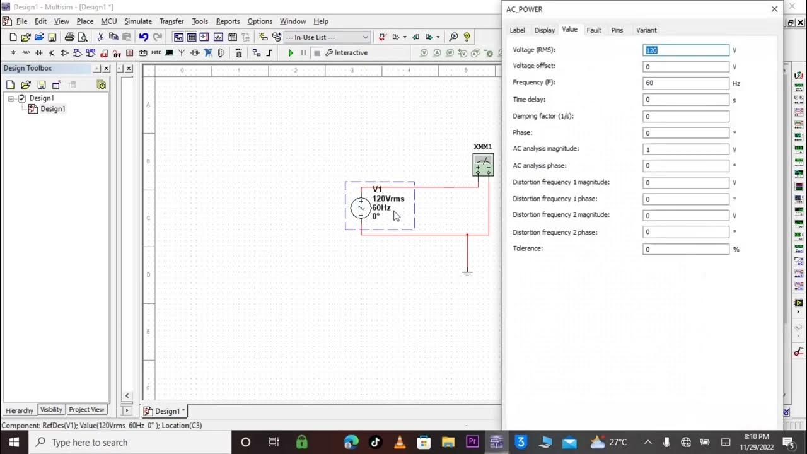Viewport: 807px width, 454px height.
Task: Click the Tolerance input field
Action: [x=686, y=249]
